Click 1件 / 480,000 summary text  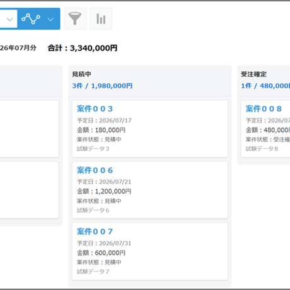point(265,86)
